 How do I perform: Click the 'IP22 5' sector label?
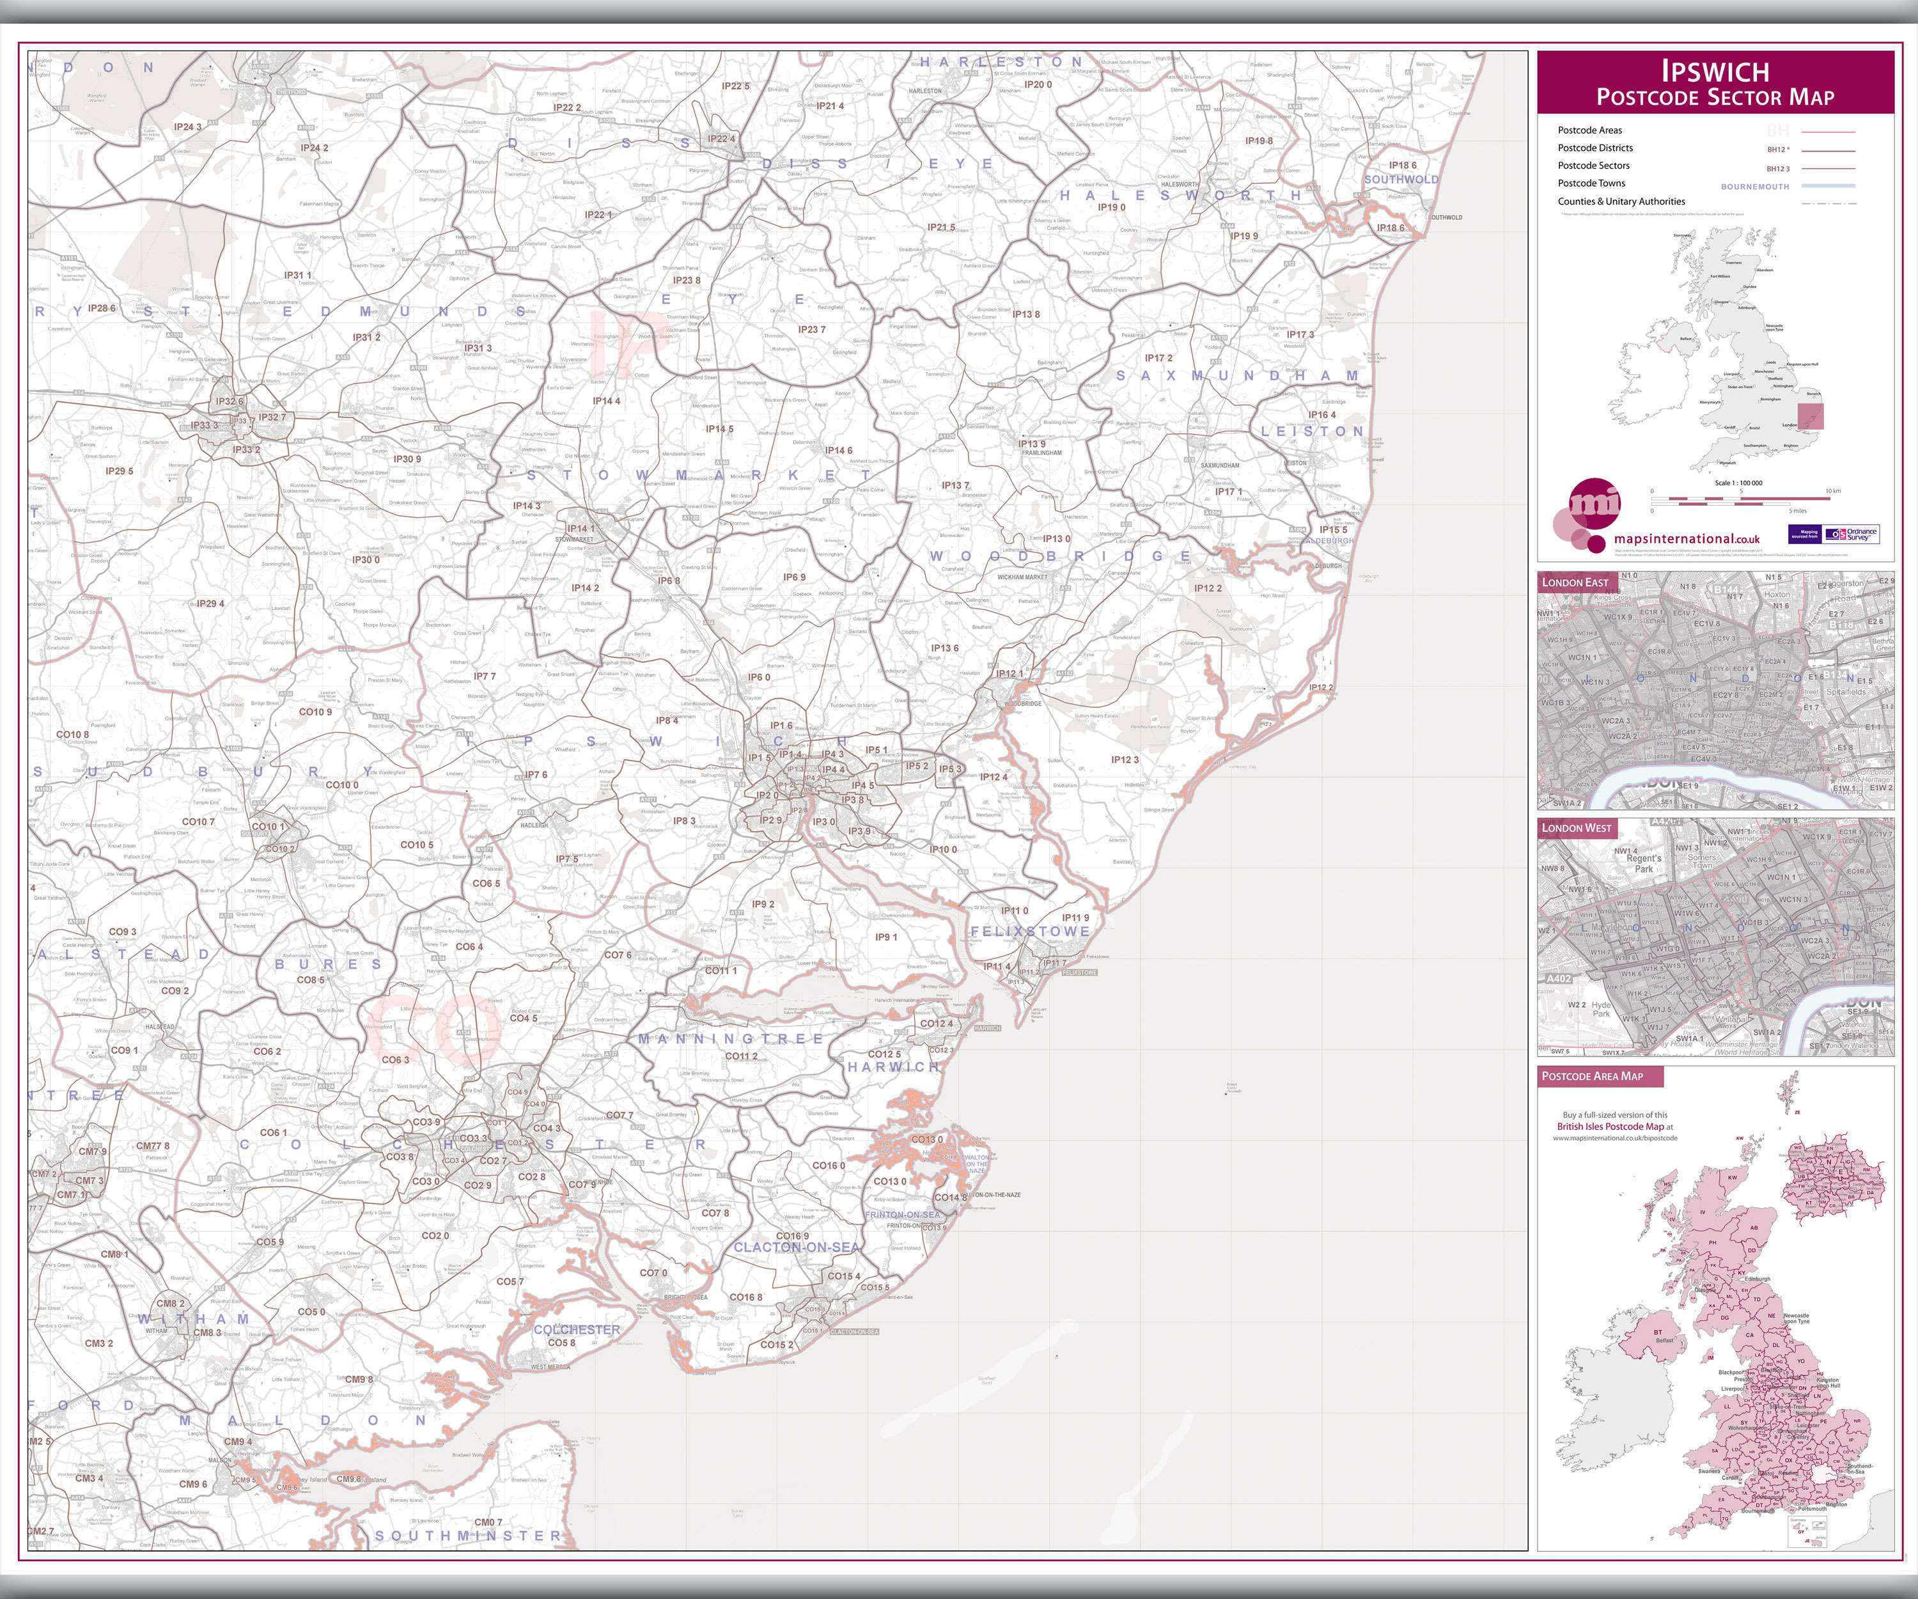click(x=735, y=86)
